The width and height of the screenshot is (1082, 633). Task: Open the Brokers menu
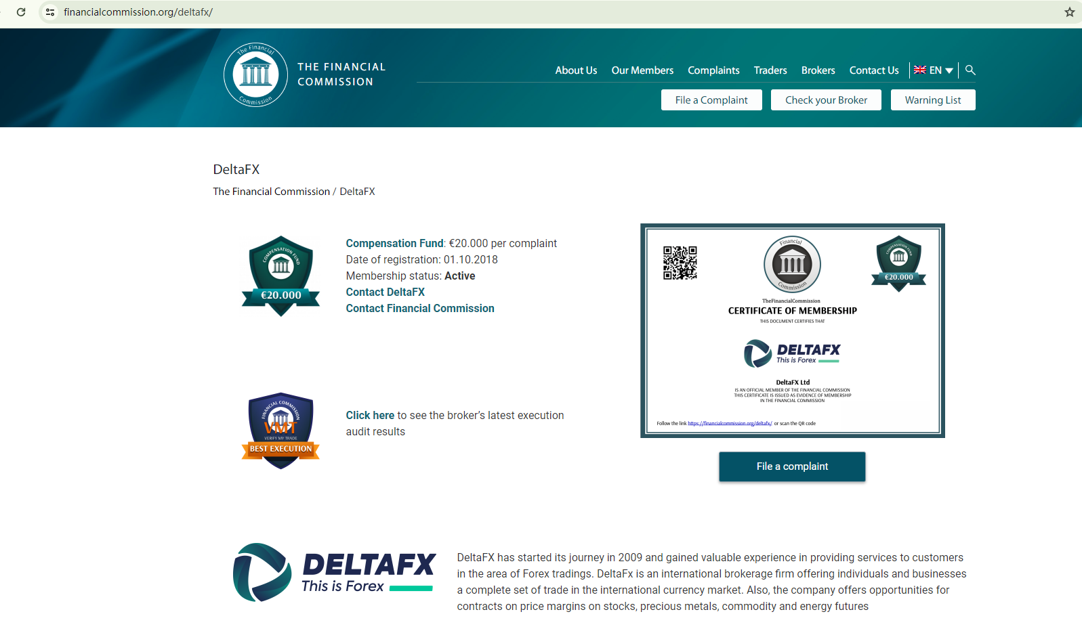818,70
